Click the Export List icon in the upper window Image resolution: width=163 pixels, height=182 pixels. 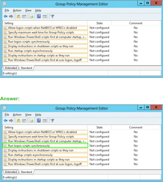[31, 16]
